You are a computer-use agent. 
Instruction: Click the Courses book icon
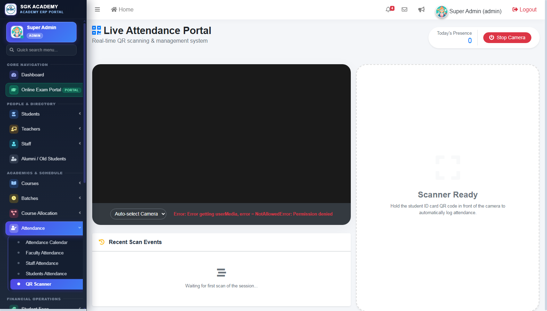[x=14, y=184]
